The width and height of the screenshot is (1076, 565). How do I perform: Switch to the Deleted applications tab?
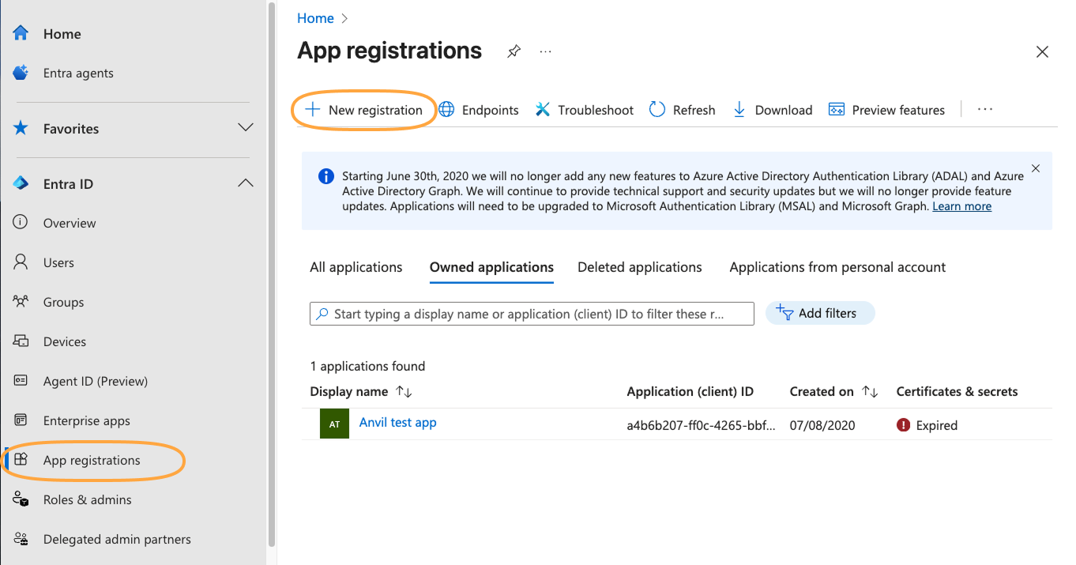coord(640,267)
